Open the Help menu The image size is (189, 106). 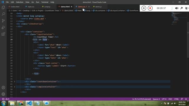(52, 2)
